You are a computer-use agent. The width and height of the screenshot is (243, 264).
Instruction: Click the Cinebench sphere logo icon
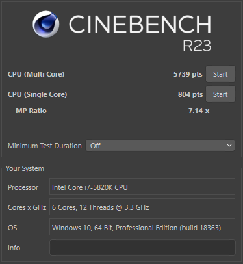pyautogui.click(x=45, y=24)
